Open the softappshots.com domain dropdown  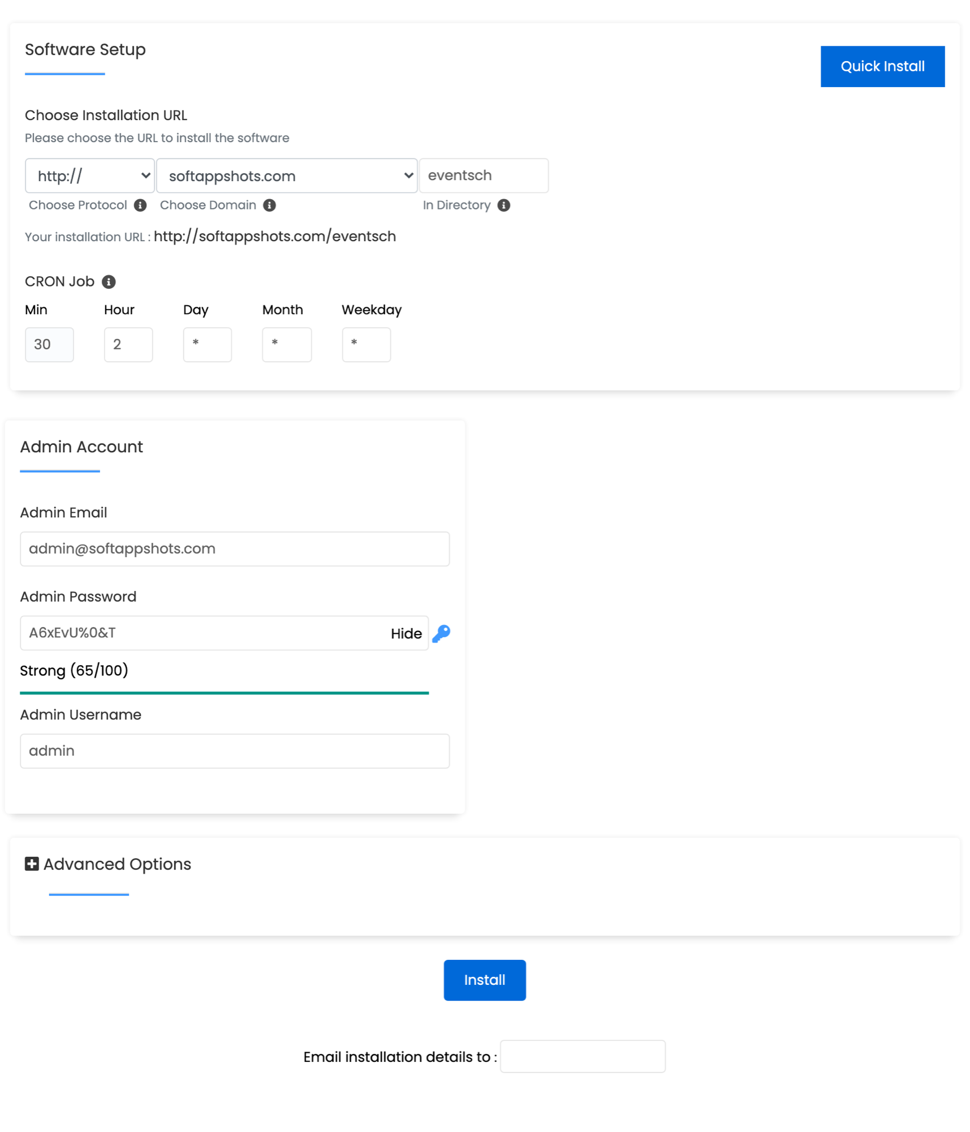click(x=286, y=175)
